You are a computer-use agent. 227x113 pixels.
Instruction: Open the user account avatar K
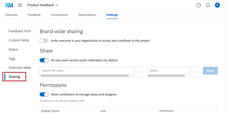click(217, 5)
